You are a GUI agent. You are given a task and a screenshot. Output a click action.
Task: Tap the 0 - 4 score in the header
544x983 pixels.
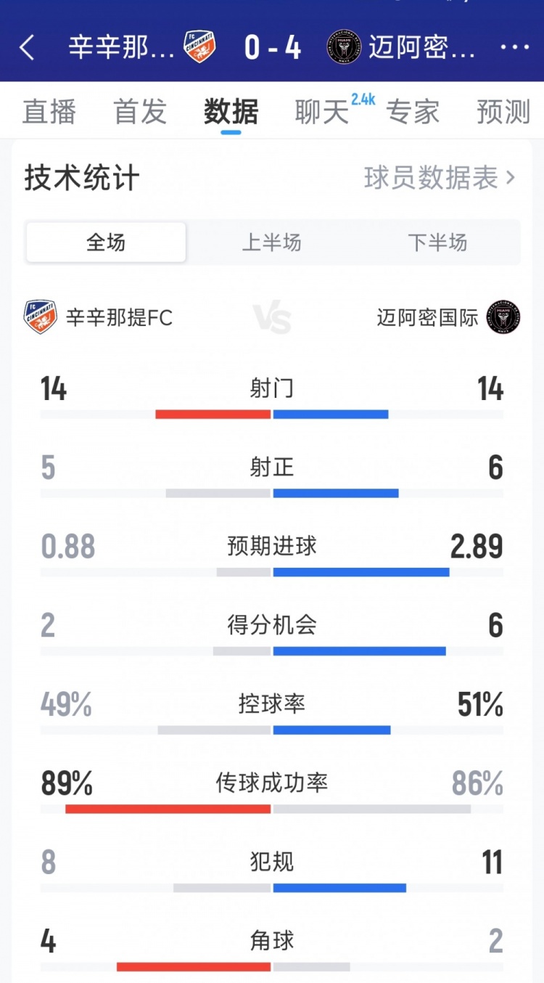pyautogui.click(x=272, y=48)
